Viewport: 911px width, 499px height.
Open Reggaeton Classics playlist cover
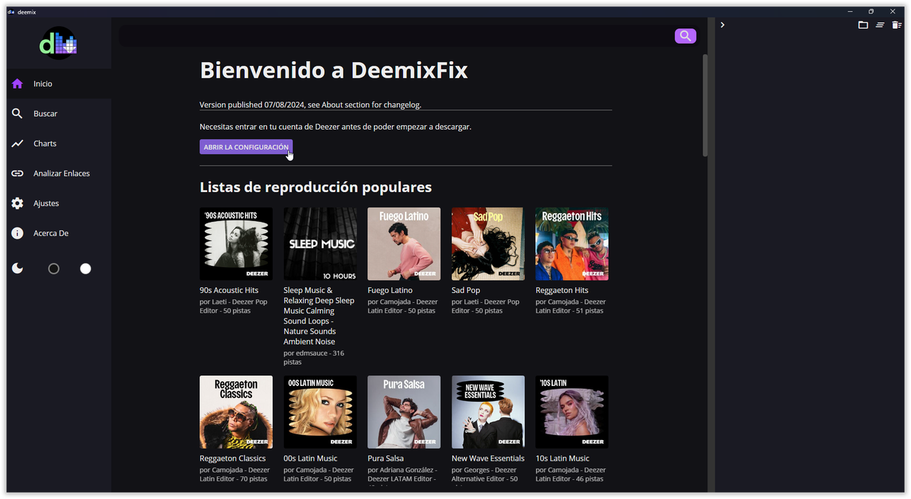point(236,412)
